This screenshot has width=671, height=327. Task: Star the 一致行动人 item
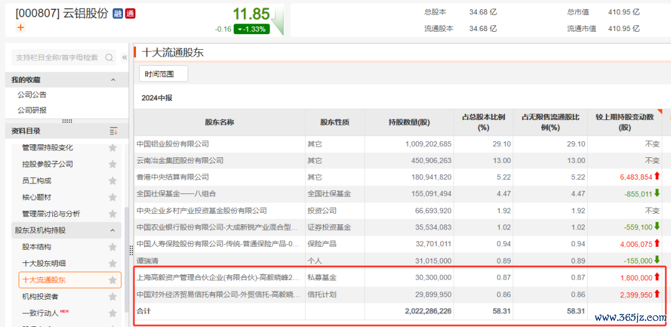click(x=112, y=313)
